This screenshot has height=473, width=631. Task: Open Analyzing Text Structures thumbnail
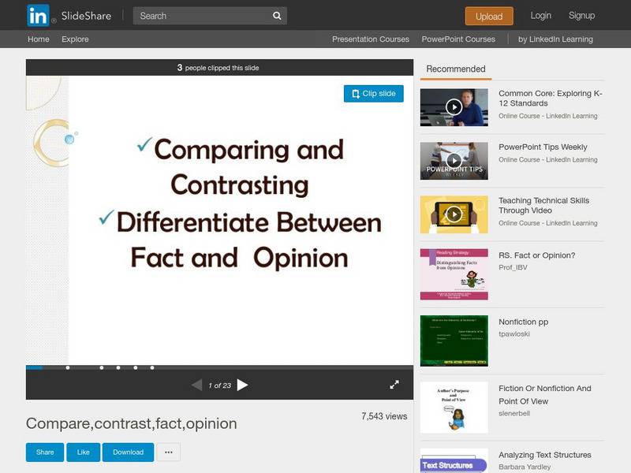454,460
